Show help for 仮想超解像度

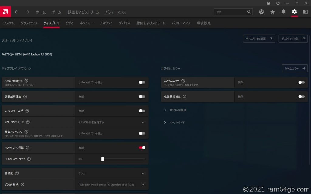25,97
